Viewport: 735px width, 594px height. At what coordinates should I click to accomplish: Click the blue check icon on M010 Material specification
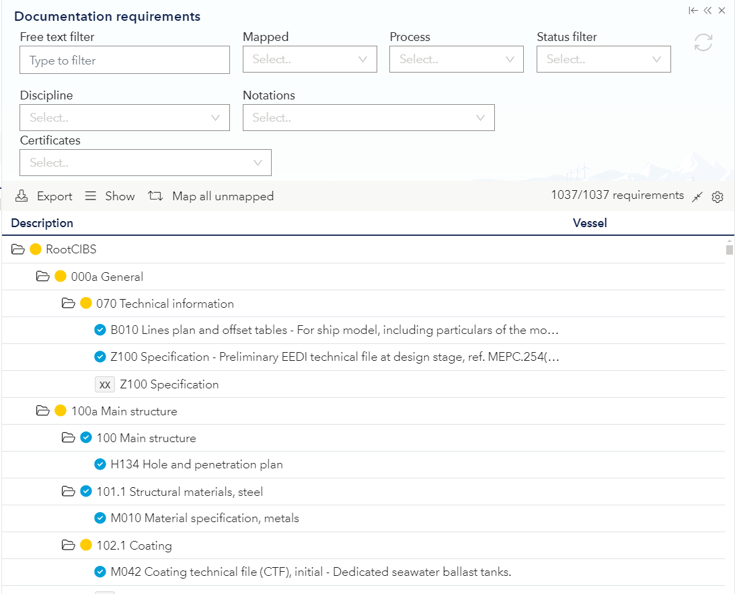100,518
